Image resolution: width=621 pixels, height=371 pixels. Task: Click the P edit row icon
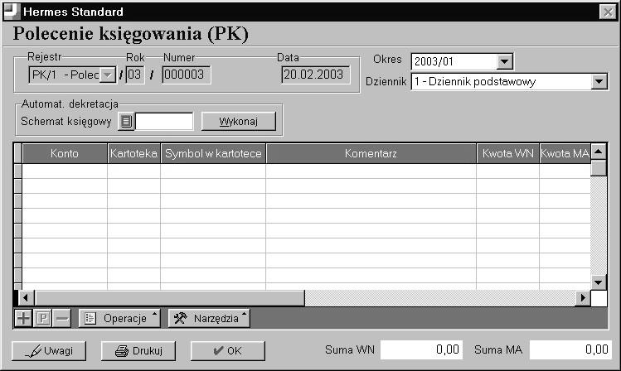coord(43,318)
